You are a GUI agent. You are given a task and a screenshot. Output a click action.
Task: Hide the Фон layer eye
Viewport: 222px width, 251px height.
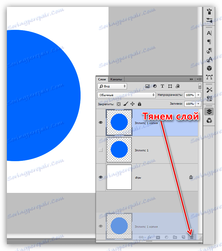click(101, 177)
